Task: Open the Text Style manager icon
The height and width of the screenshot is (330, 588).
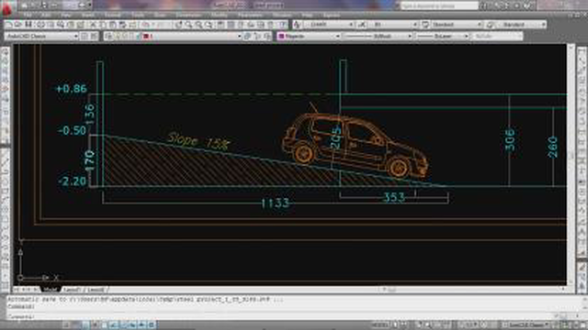Action: point(297,25)
